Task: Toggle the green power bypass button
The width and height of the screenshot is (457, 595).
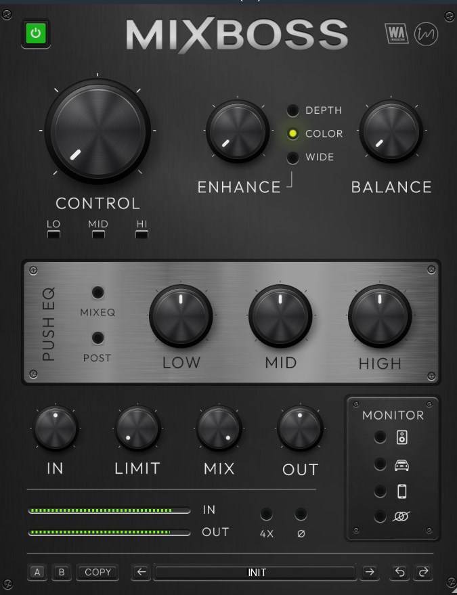Action: (35, 34)
